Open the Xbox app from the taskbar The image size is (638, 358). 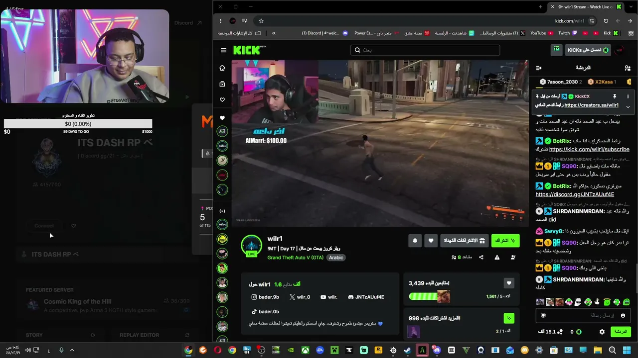[x=306, y=351]
